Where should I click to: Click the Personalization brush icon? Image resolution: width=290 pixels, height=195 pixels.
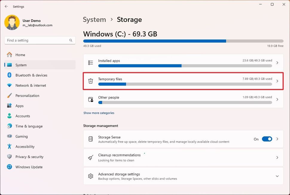[10, 96]
